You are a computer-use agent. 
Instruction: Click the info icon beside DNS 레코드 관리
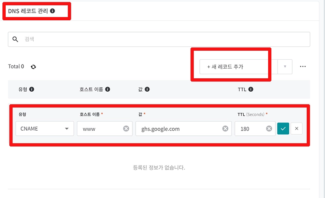(x=52, y=11)
